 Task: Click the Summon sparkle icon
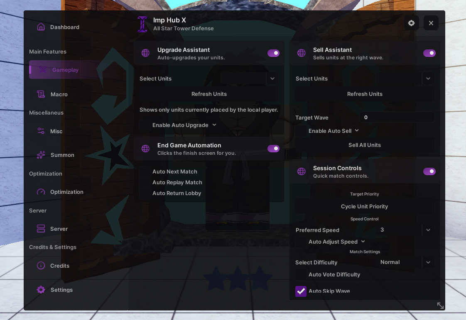tap(41, 155)
